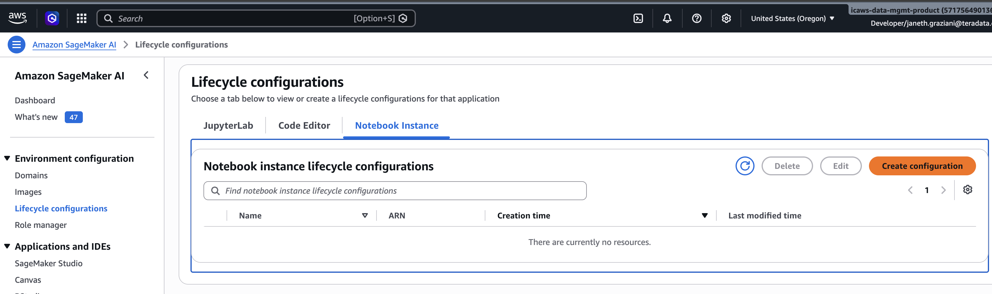
Task: Switch to the Code Editor tab
Action: (x=304, y=125)
